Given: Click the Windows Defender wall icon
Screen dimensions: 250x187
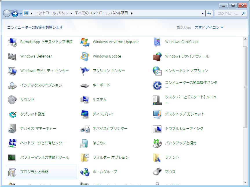Looking at the screenshot, I should (12, 57).
